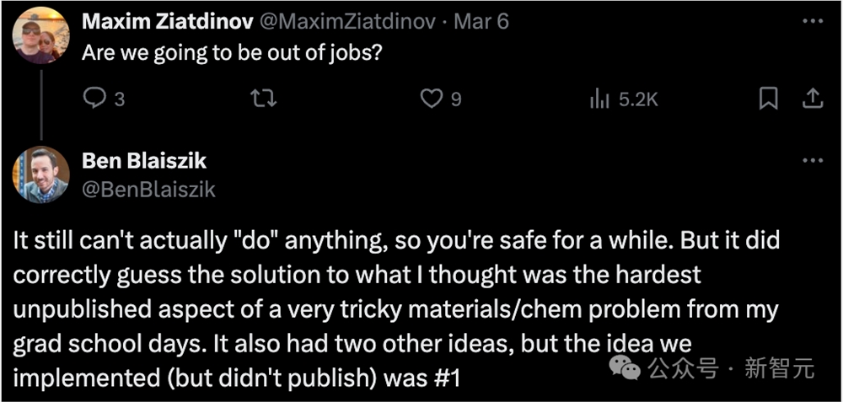The height and width of the screenshot is (402, 843).
Task: Retweet Maxim Ziatdinov's post
Action: click(263, 99)
